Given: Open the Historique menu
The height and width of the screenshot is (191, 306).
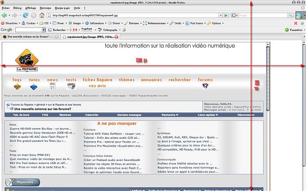Looking at the screenshot, I should (x=45, y=8).
